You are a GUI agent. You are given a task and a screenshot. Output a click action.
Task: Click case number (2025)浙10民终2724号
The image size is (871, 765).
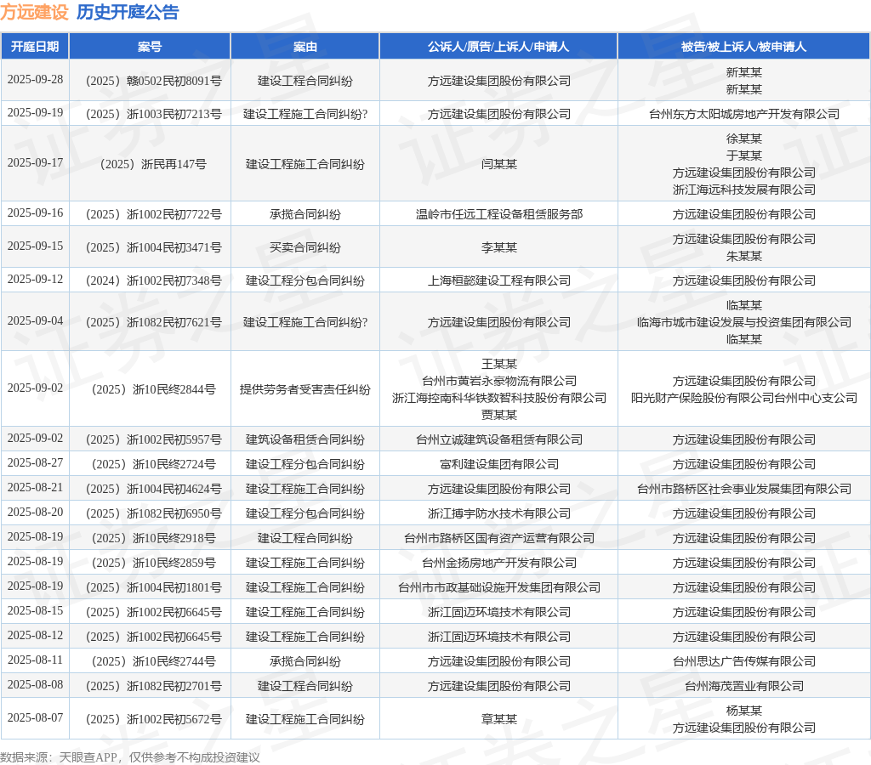point(153,465)
